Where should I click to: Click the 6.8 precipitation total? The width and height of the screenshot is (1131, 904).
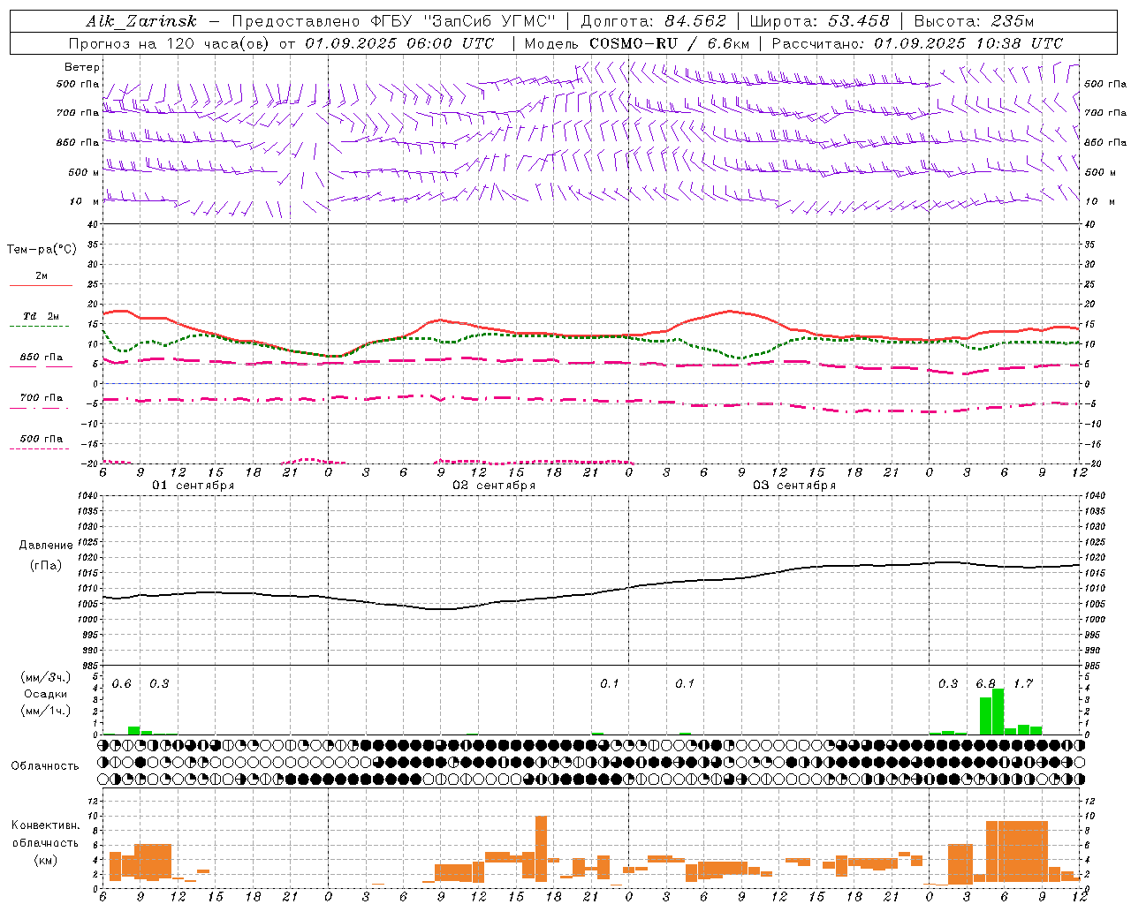tap(985, 684)
